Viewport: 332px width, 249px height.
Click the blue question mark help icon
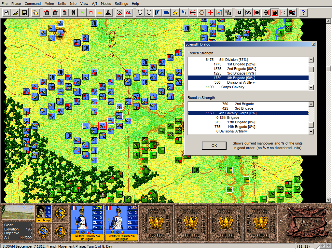(x=303, y=13)
